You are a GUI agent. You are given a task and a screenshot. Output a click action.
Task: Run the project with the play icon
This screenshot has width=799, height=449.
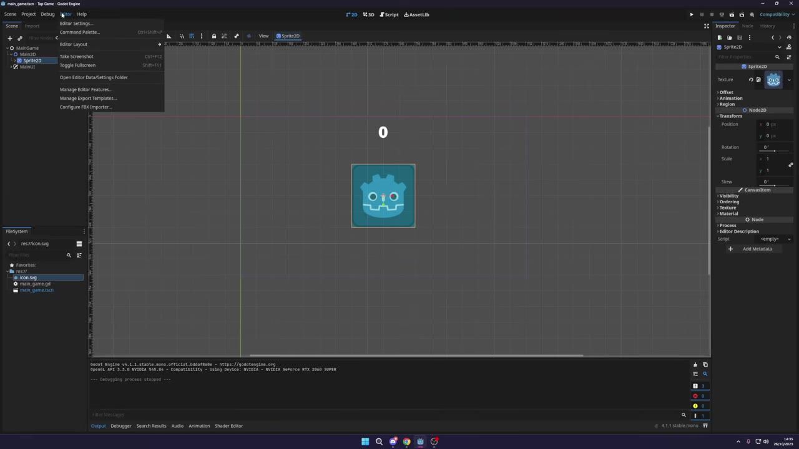(692, 14)
